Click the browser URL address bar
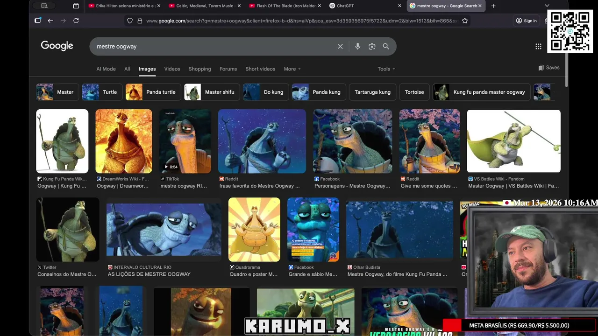The width and height of the screenshot is (598, 336). tap(299, 21)
